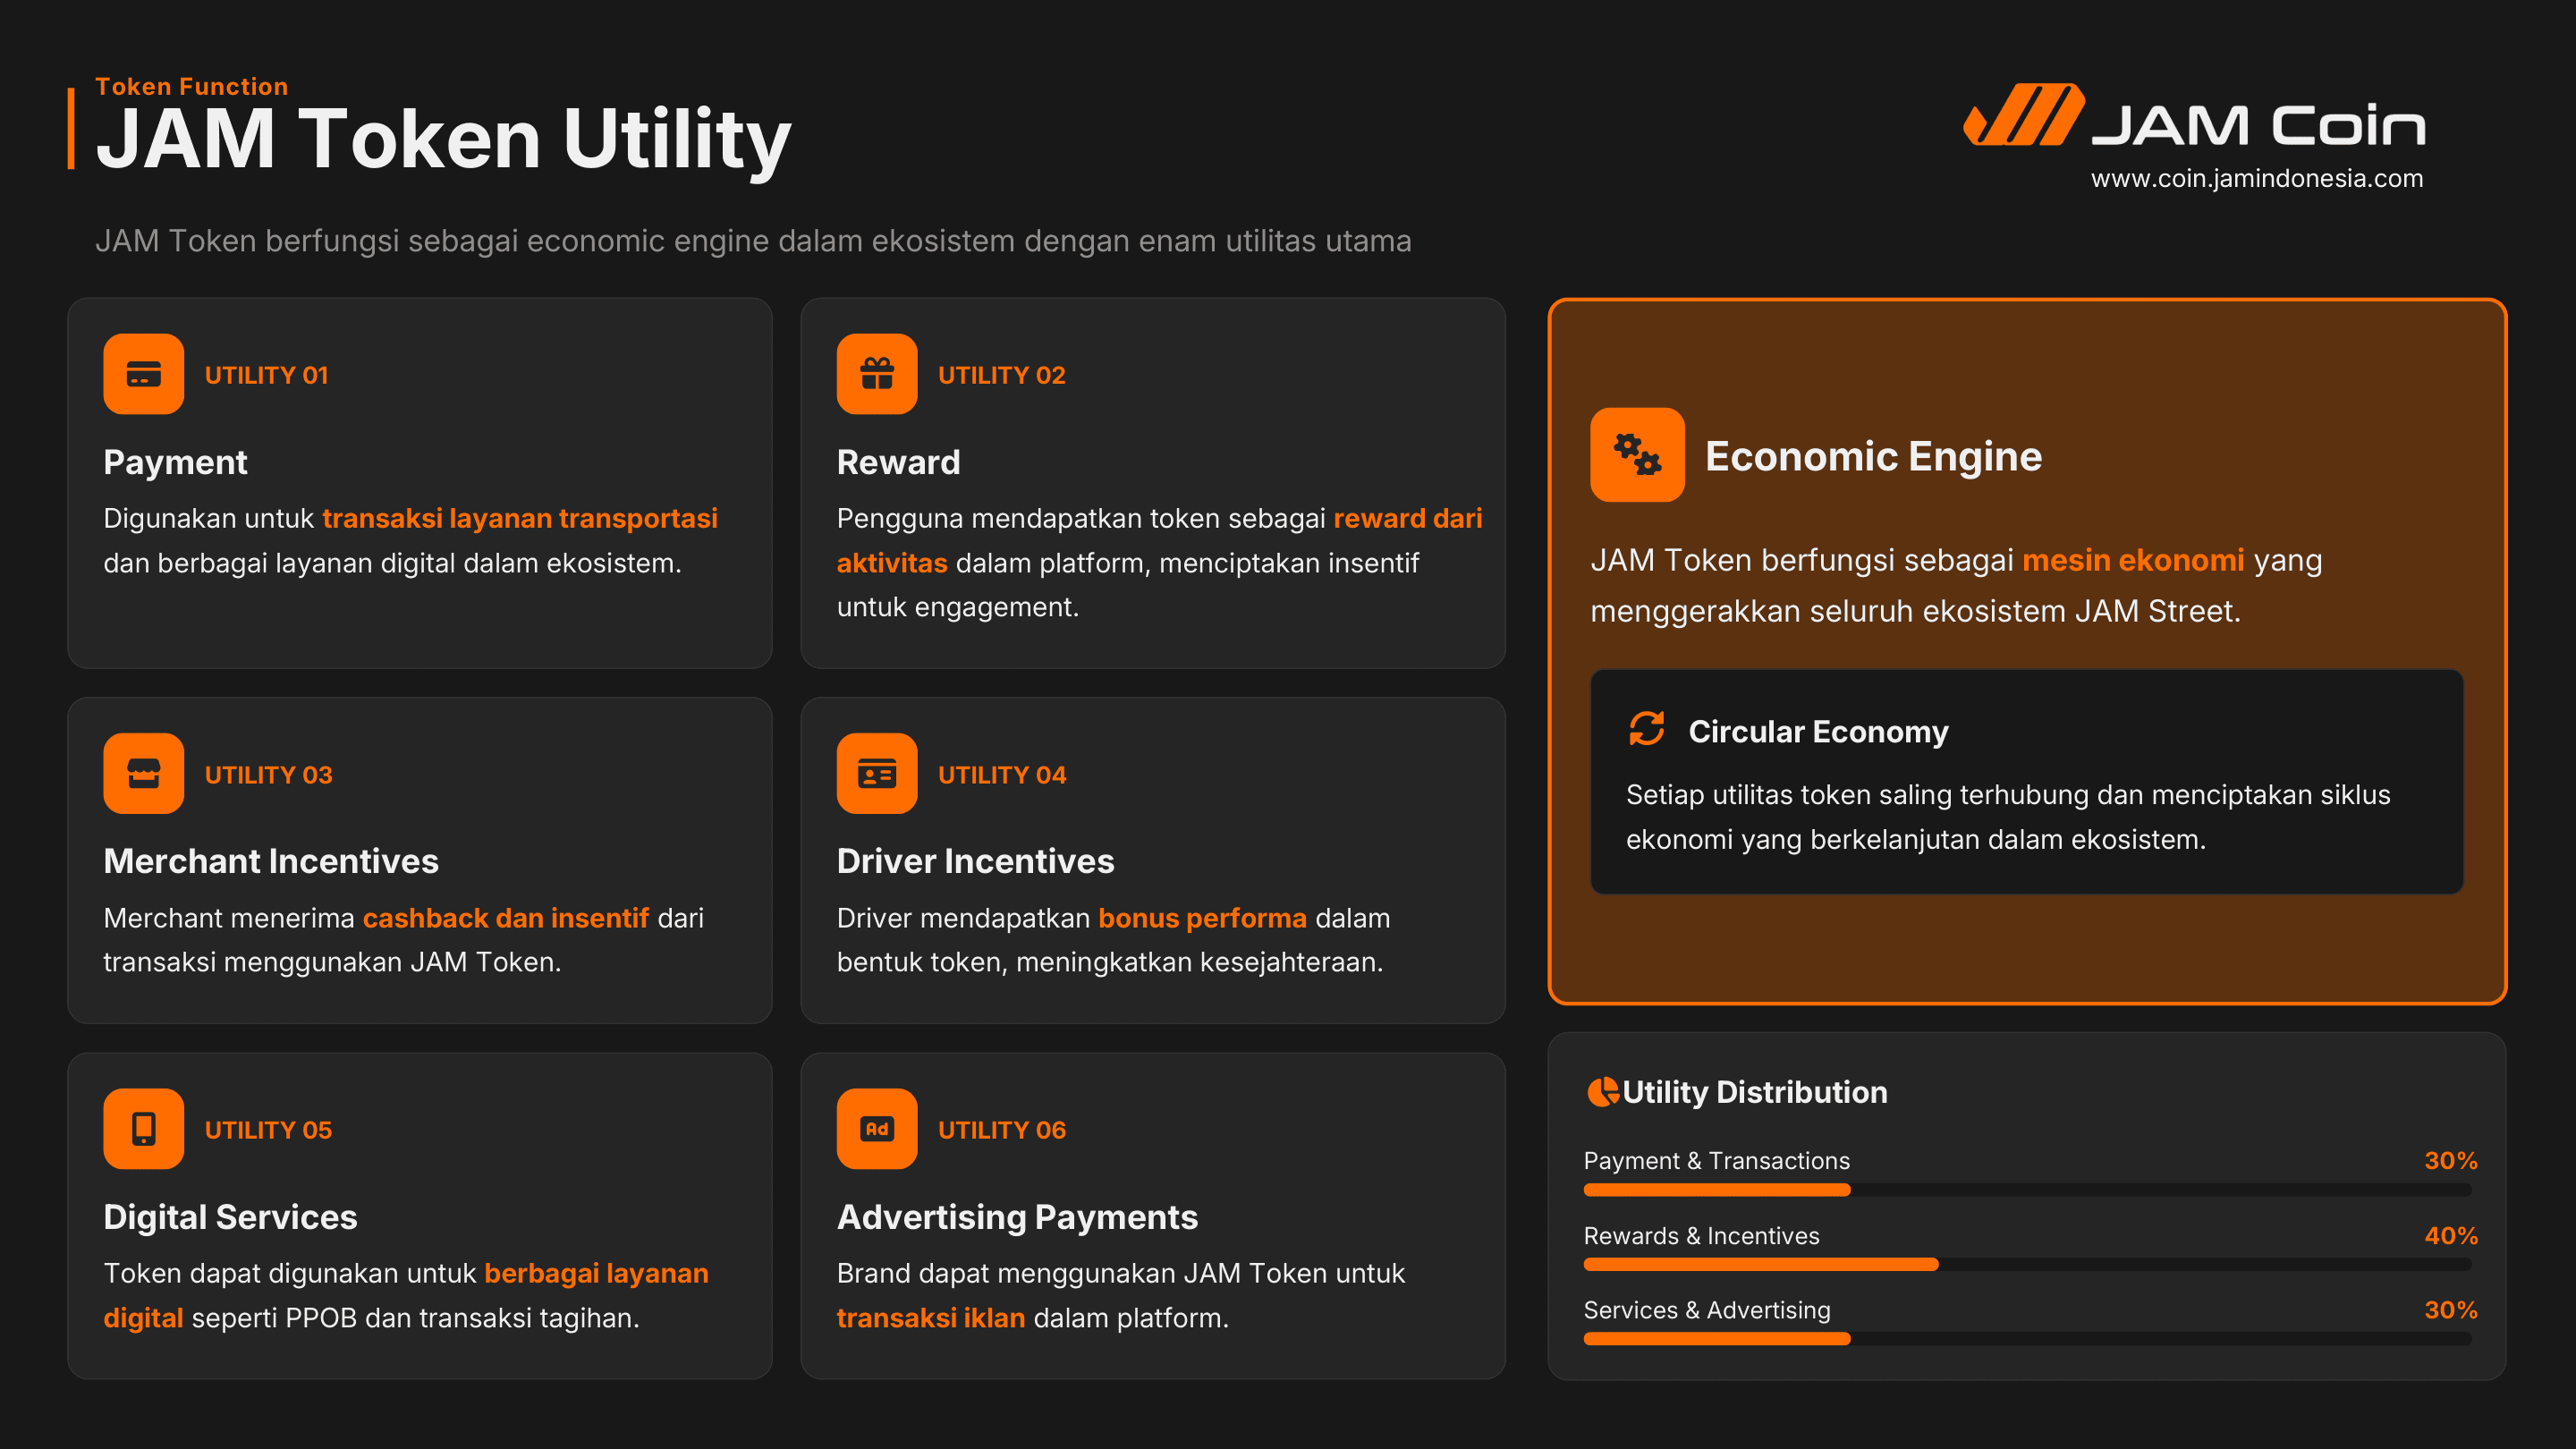This screenshot has width=2576, height=1449.
Task: Open the www.coin.jamindonesia.com link
Action: (2256, 179)
